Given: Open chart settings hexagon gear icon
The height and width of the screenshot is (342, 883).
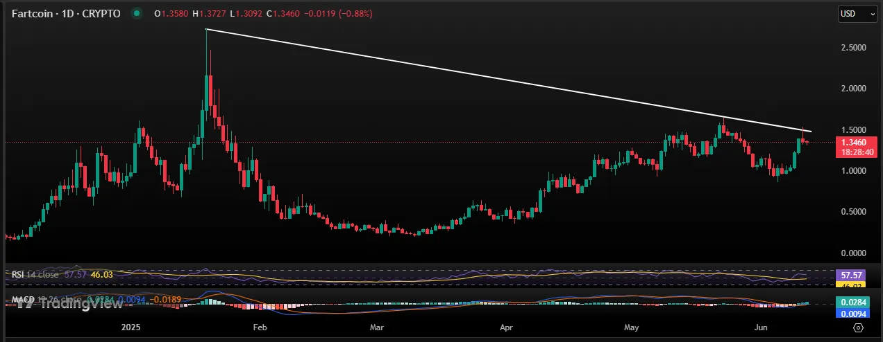Looking at the screenshot, I should [859, 328].
